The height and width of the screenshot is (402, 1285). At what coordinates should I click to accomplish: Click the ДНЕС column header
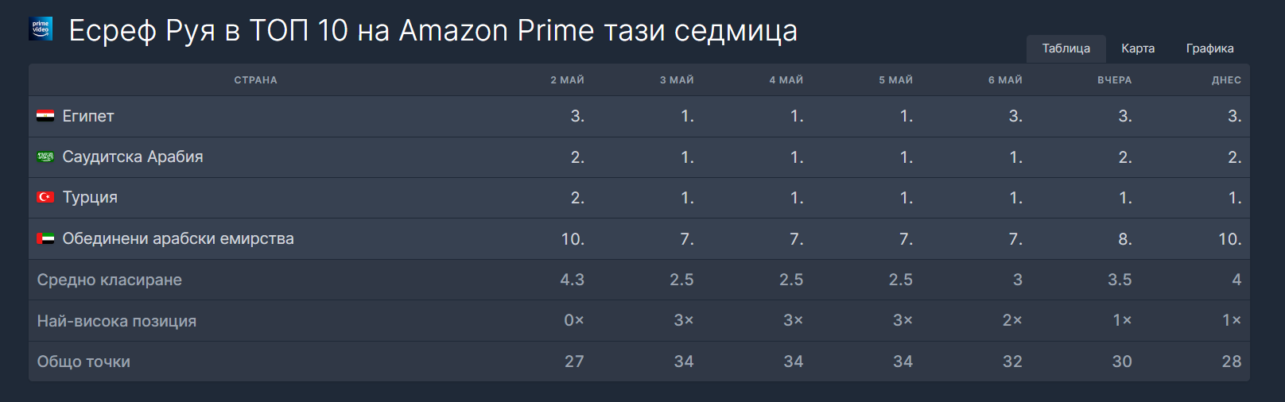[x=1226, y=80]
